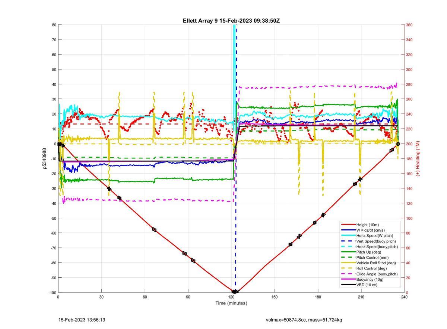Click the x-axis label Time (minutes)
Screen dimensions: 447x329
coord(231,303)
